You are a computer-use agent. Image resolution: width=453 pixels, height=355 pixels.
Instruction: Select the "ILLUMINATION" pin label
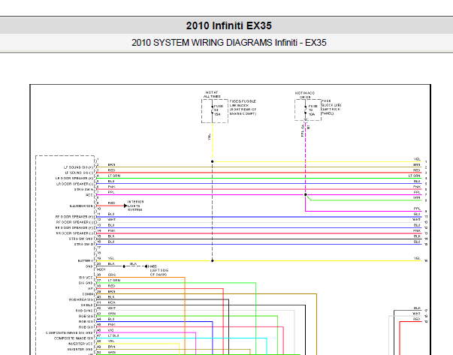(x=81, y=206)
